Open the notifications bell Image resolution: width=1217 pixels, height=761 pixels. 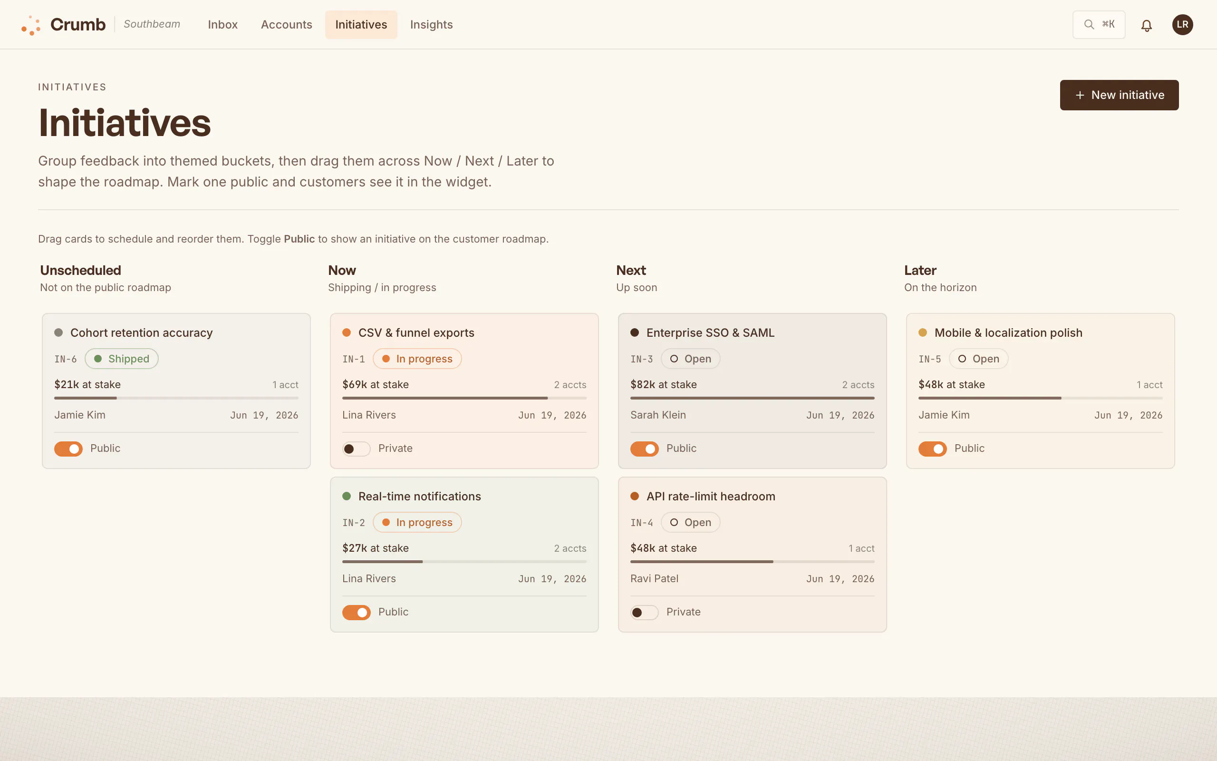[x=1146, y=25]
